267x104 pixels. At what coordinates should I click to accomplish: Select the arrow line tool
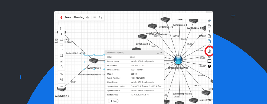coord(61,50)
